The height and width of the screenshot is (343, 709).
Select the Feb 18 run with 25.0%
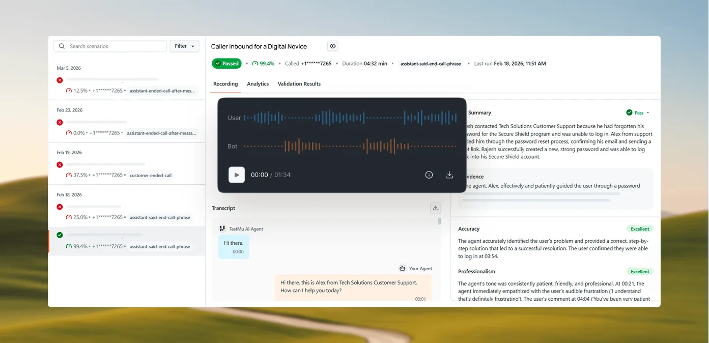[x=127, y=212]
